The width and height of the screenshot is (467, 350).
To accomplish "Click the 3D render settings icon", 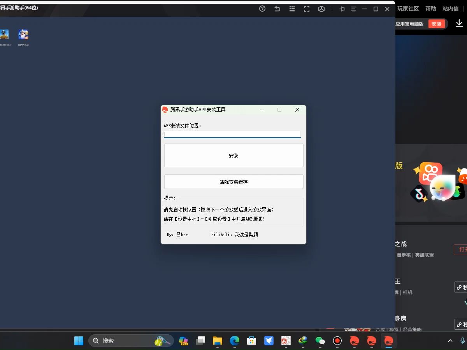I will tap(321, 9).
